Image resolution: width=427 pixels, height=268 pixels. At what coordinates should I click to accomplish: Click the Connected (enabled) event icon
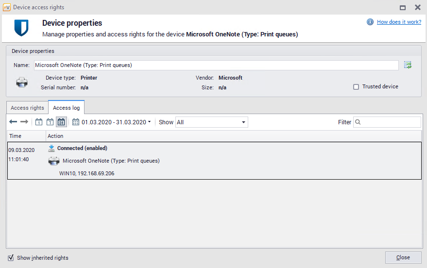click(x=51, y=148)
